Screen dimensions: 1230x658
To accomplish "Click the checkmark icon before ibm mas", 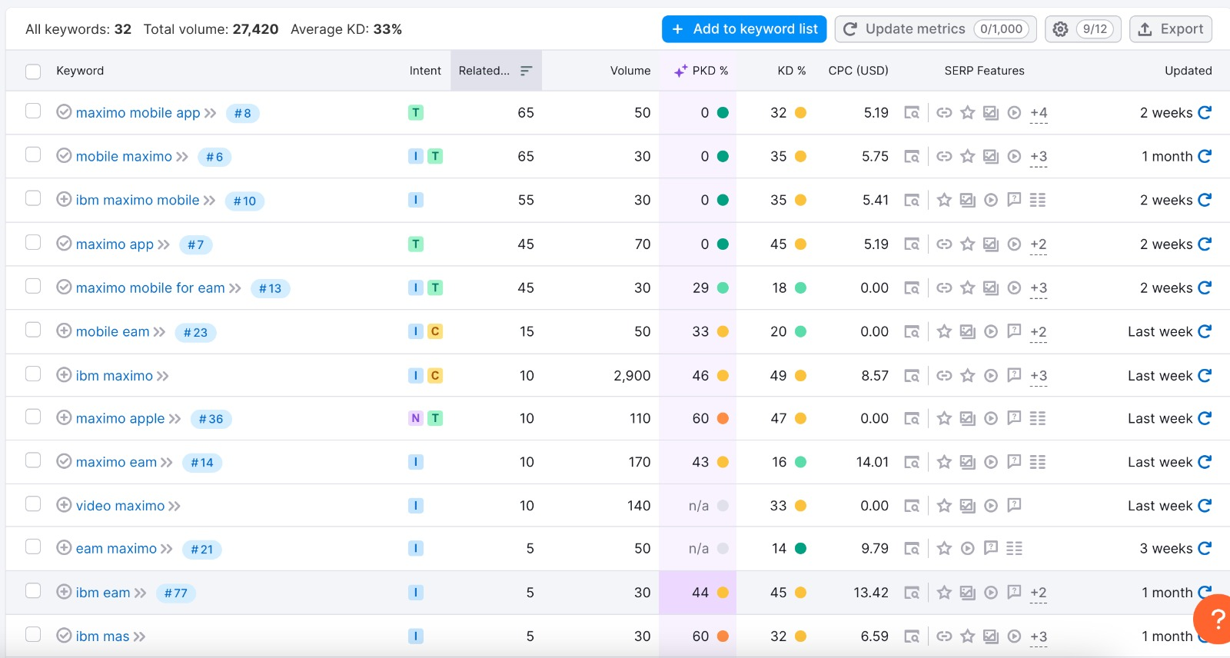I will [x=65, y=636].
